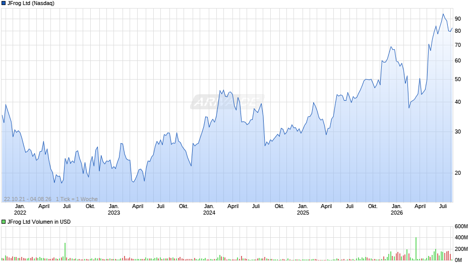Select the 'JFrog Ltd Volumen in USD' label
474x265 pixels.
coord(39,222)
